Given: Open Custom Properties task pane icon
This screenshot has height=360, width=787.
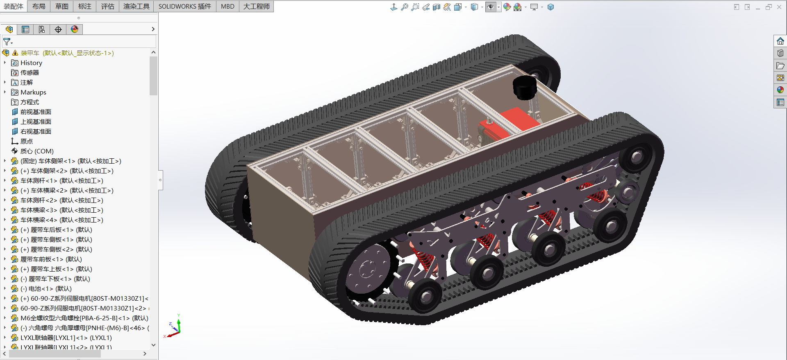Looking at the screenshot, I should click(x=780, y=102).
